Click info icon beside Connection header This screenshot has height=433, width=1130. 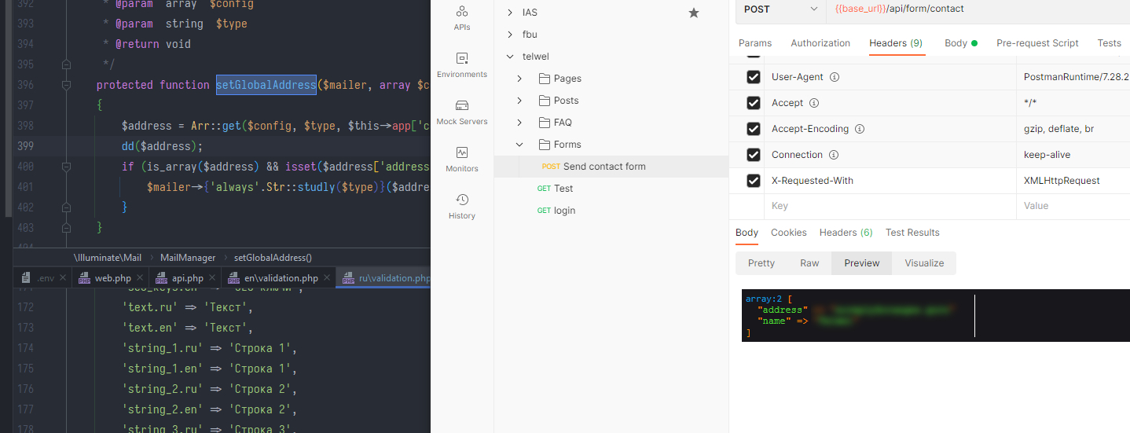coord(834,155)
